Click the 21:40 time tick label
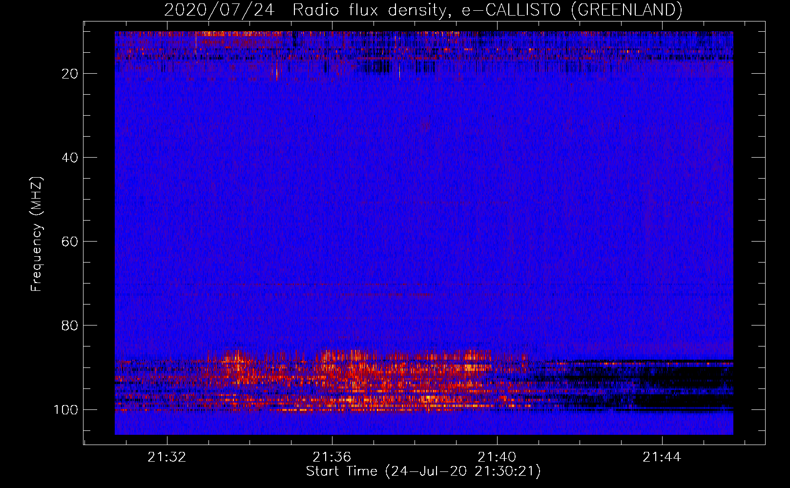 pos(497,457)
